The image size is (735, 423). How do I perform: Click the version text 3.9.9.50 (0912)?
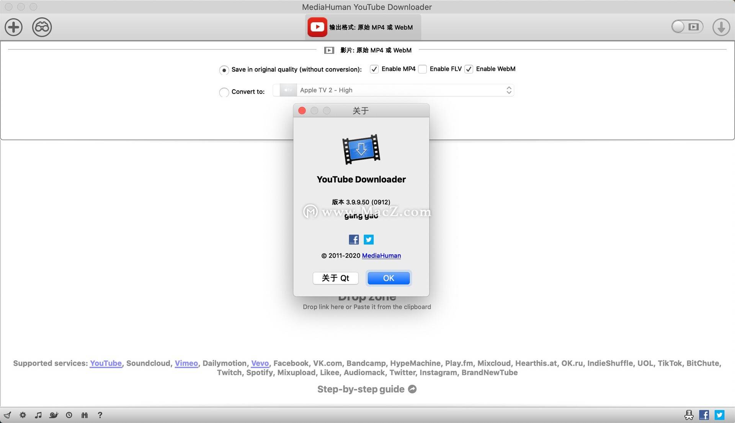point(361,202)
